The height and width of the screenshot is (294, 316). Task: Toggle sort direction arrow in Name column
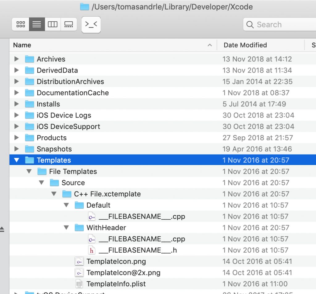[210, 45]
